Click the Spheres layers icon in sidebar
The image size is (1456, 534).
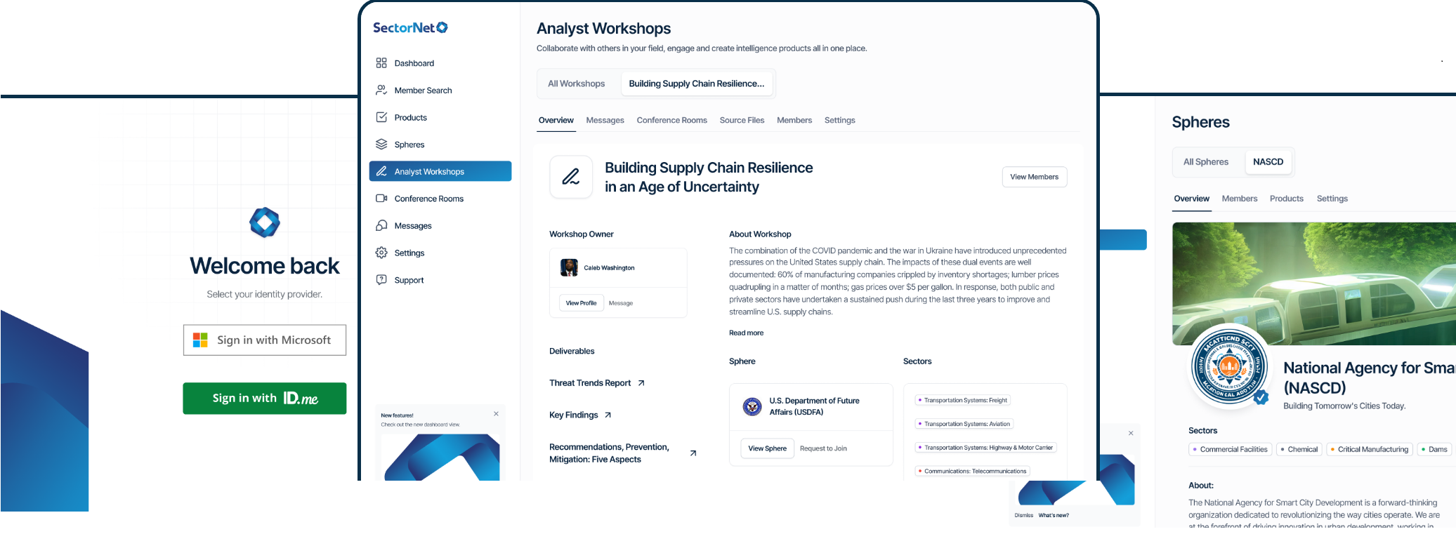[x=381, y=145]
